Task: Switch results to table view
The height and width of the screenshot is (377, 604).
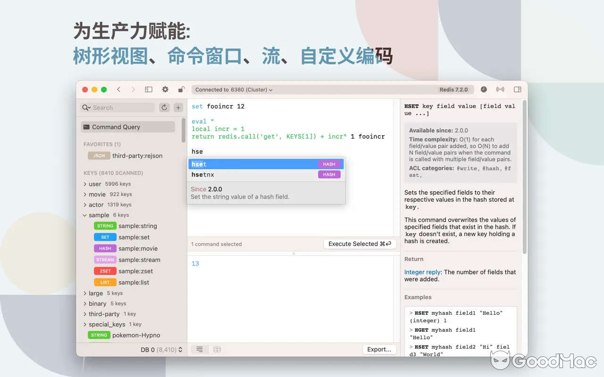Action: point(217,349)
